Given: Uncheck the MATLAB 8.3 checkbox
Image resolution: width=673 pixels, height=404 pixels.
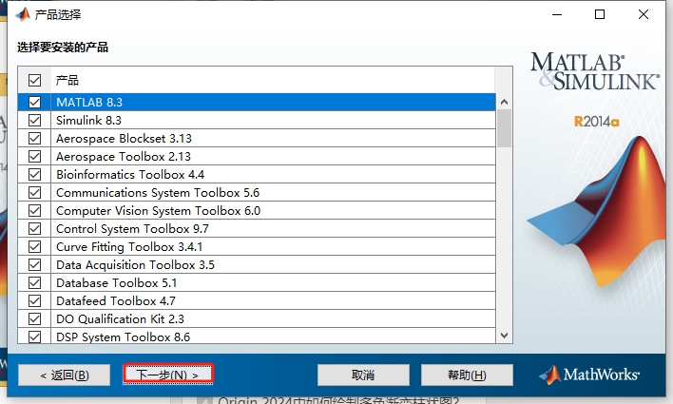Looking at the screenshot, I should point(35,102).
